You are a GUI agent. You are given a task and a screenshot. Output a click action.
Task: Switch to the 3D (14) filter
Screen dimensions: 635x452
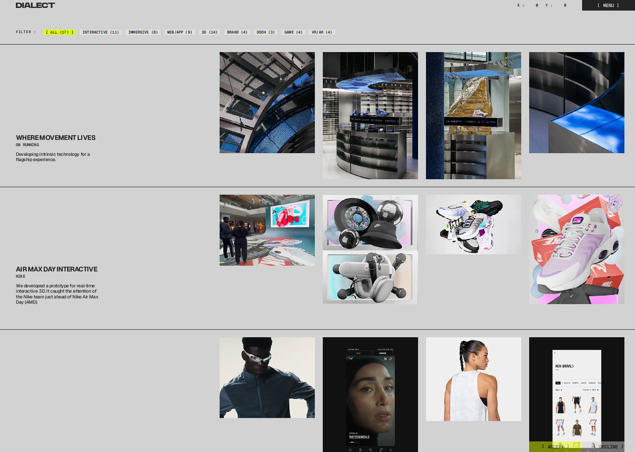point(209,32)
